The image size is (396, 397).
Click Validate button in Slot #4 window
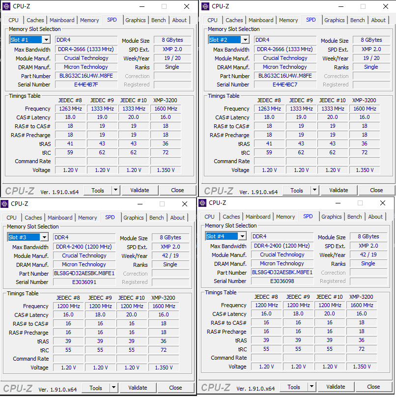point(336,387)
